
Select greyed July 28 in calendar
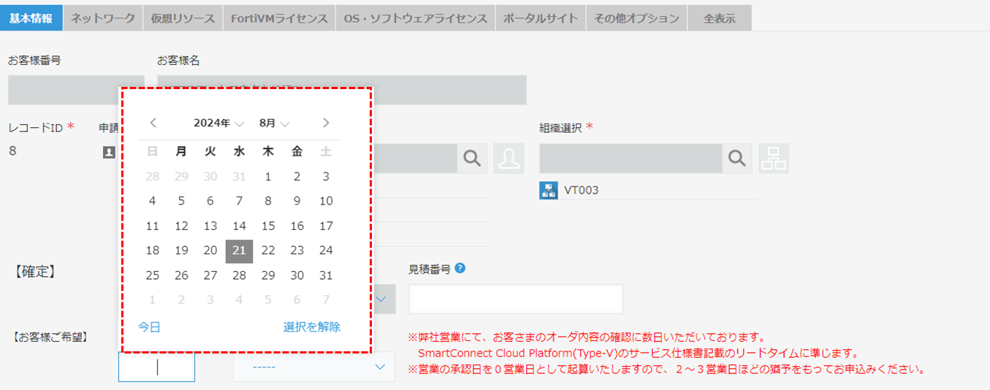[152, 176]
